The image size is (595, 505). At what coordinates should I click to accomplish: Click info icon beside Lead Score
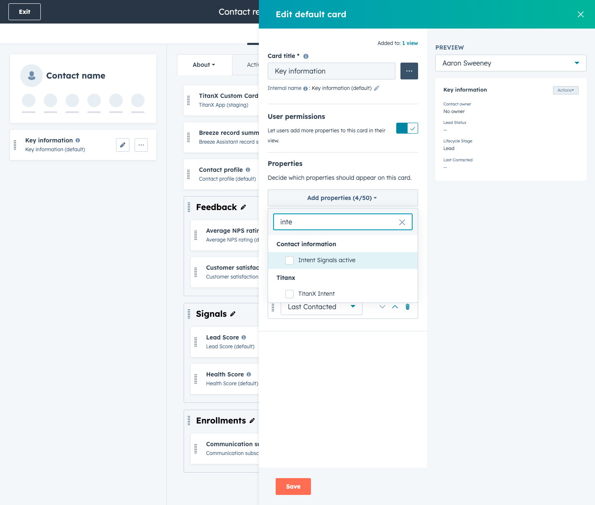point(244,337)
